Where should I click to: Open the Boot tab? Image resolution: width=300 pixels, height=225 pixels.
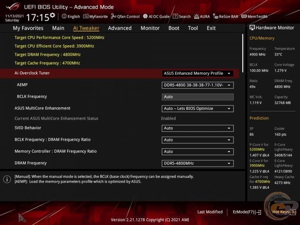[174, 28]
